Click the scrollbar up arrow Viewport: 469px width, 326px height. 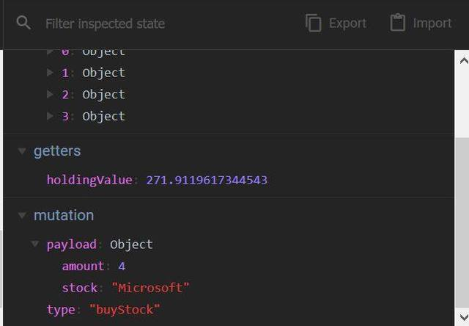coord(462,59)
